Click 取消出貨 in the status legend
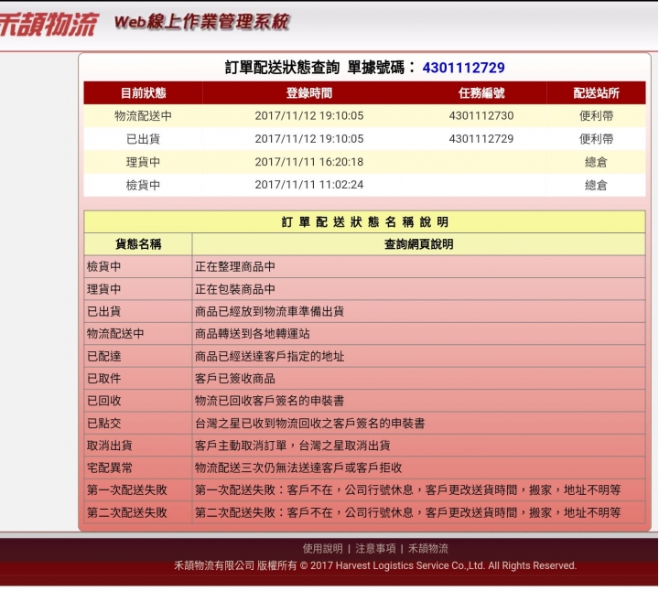This screenshot has height=613, width=659. (x=109, y=446)
